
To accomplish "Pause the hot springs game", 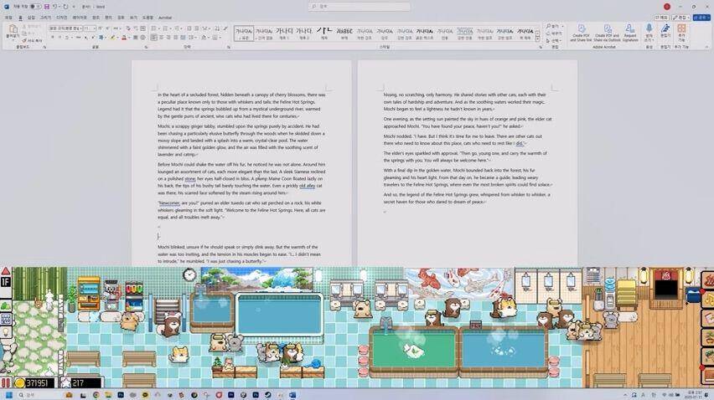I will tap(6, 382).
